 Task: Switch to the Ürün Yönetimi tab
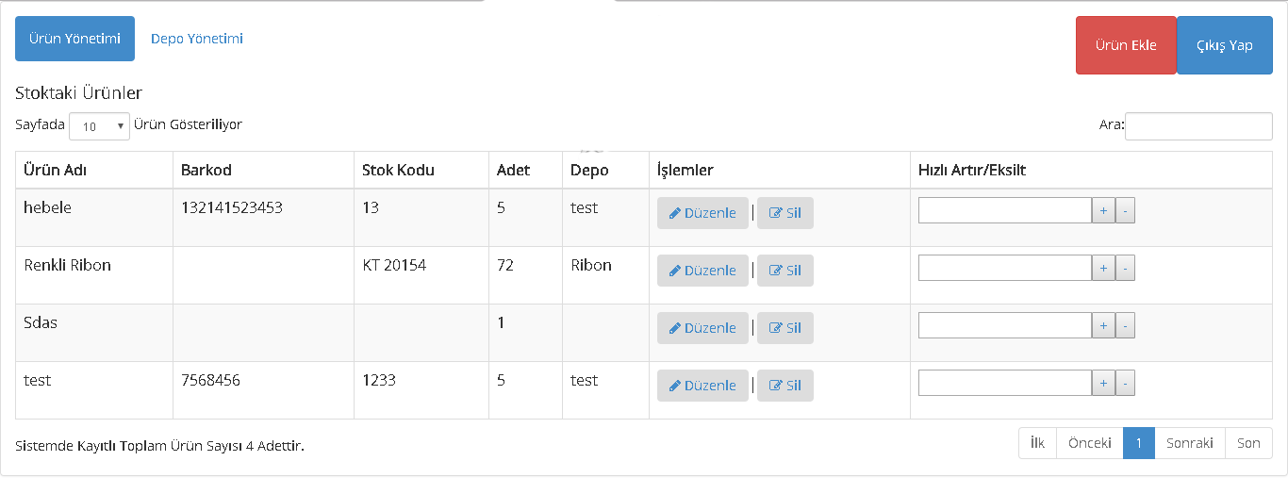click(74, 39)
